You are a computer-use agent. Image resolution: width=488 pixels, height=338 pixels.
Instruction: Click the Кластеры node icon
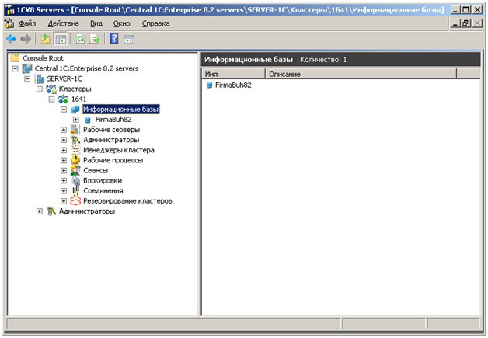51,89
